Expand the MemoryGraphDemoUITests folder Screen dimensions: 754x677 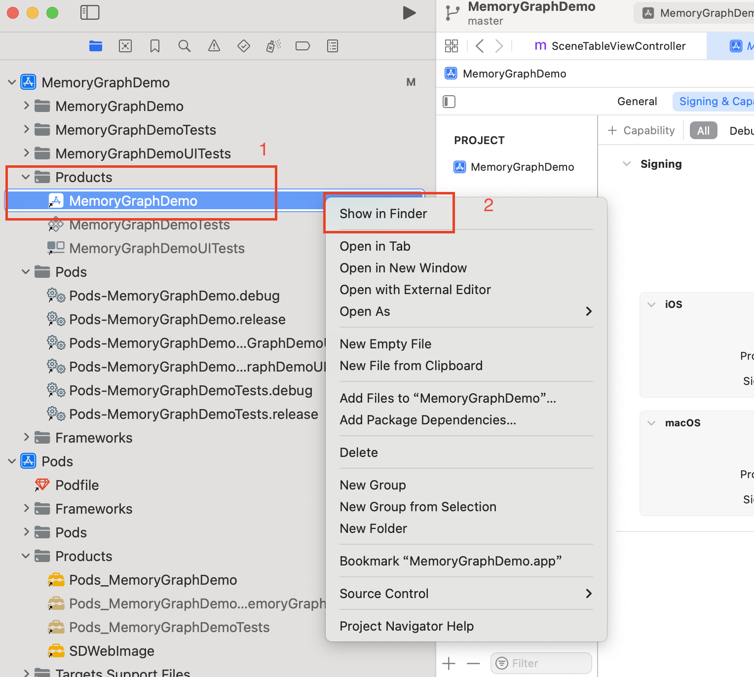click(x=26, y=153)
